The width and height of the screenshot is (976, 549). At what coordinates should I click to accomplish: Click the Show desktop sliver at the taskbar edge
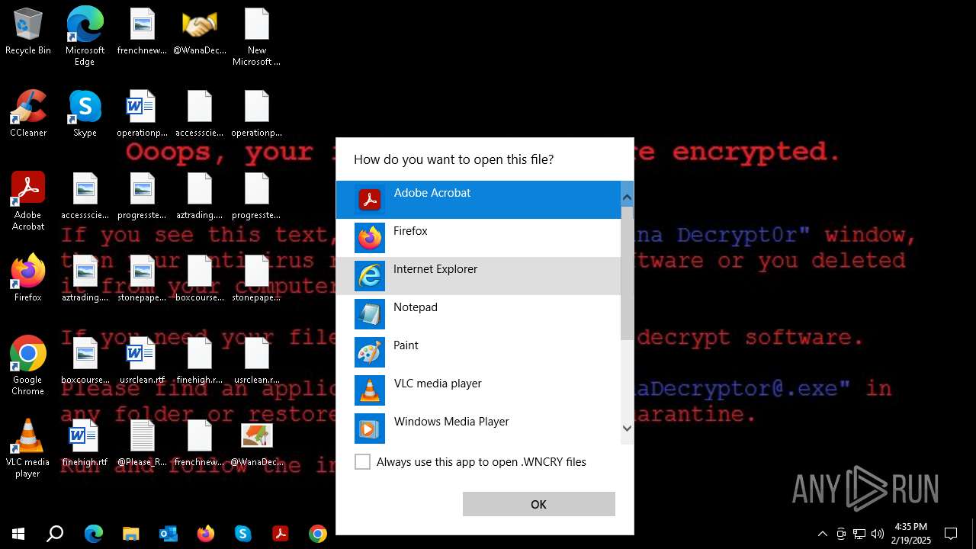click(x=974, y=534)
